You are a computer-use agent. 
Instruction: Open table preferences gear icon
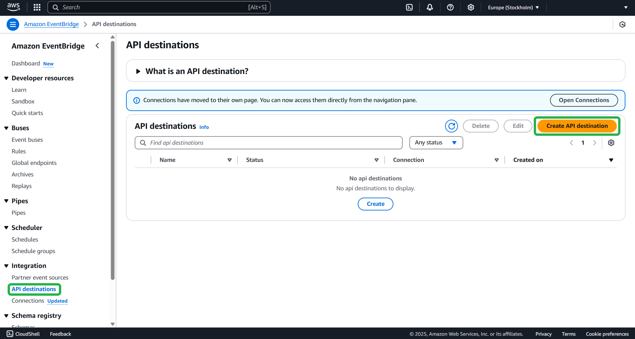coord(611,143)
